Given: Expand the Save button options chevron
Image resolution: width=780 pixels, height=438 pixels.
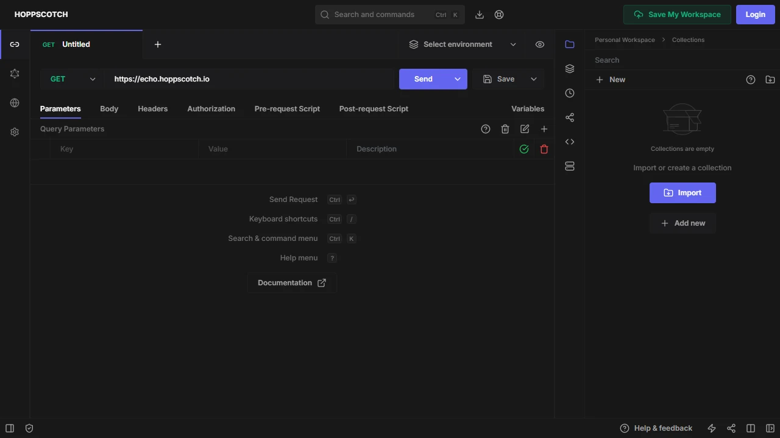Looking at the screenshot, I should coord(534,78).
